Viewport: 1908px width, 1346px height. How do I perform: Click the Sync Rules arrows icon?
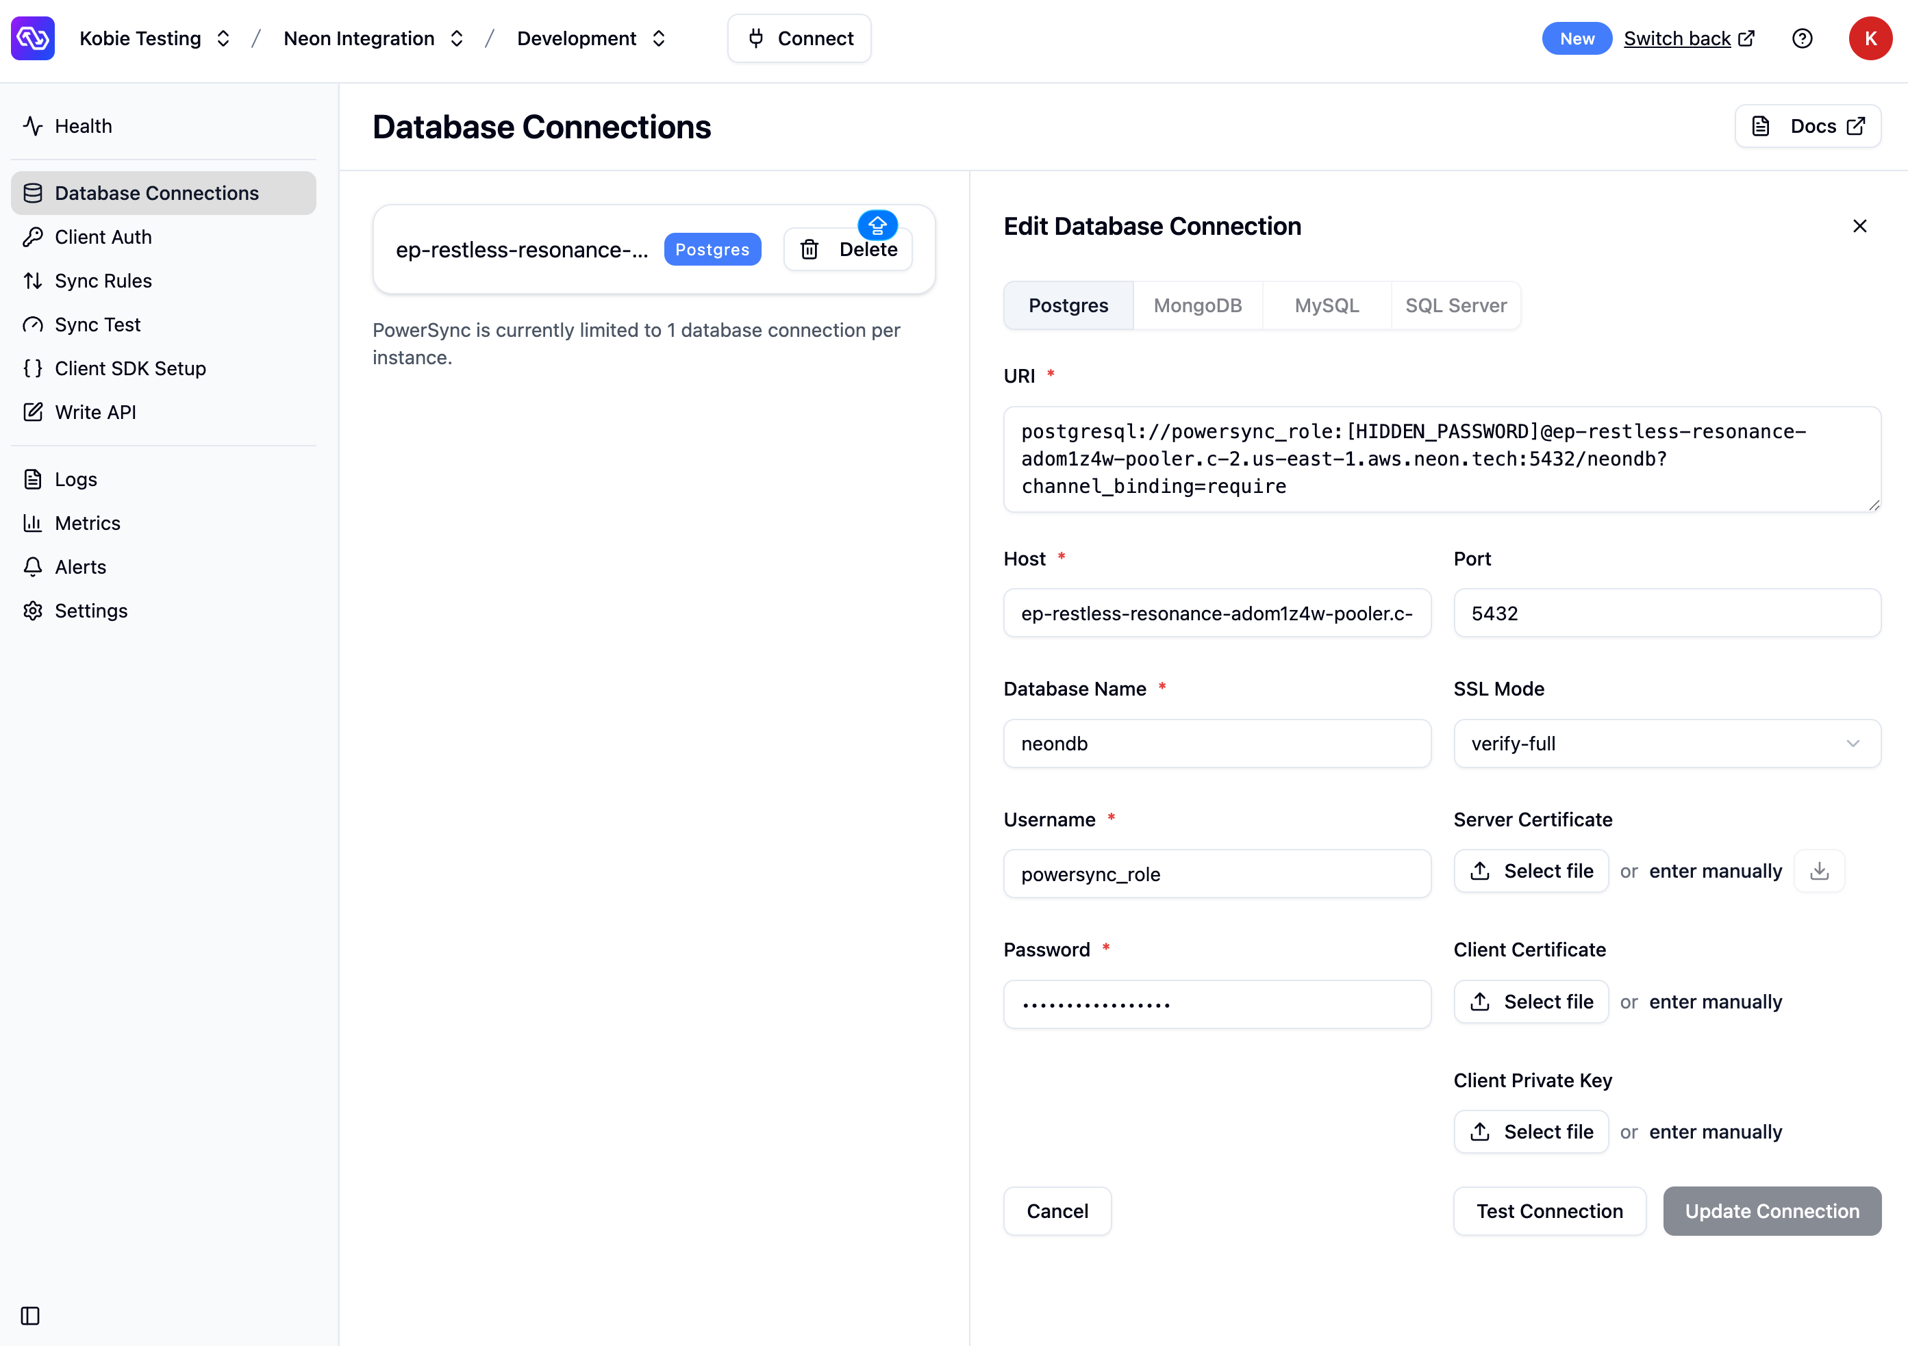point(32,281)
